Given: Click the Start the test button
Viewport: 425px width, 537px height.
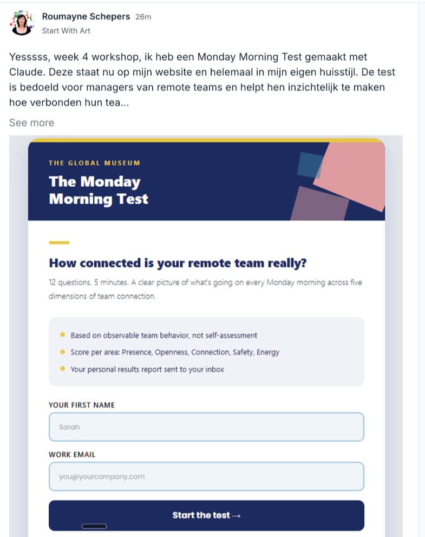Looking at the screenshot, I should click(x=206, y=515).
